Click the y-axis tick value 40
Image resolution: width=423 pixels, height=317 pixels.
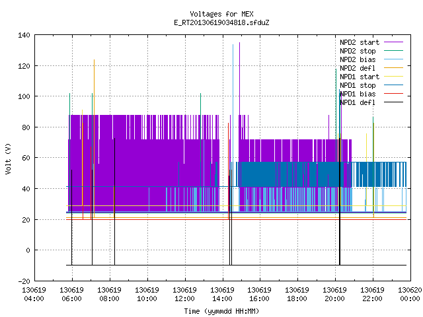(x=26, y=189)
